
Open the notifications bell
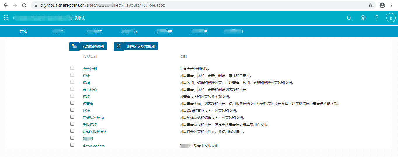click(349, 18)
